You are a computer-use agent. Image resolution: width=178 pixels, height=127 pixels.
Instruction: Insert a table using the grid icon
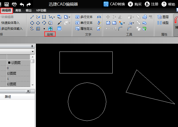click(x=59, y=29)
